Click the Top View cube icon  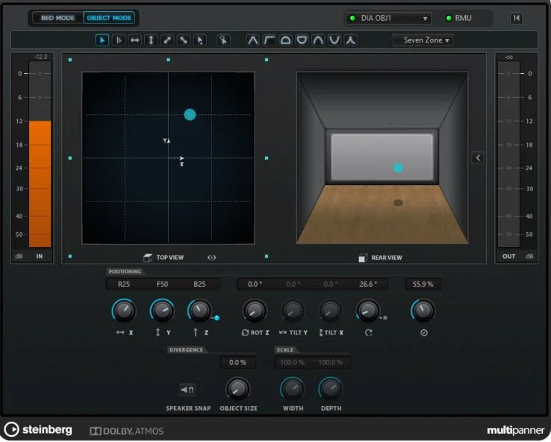tap(148, 258)
